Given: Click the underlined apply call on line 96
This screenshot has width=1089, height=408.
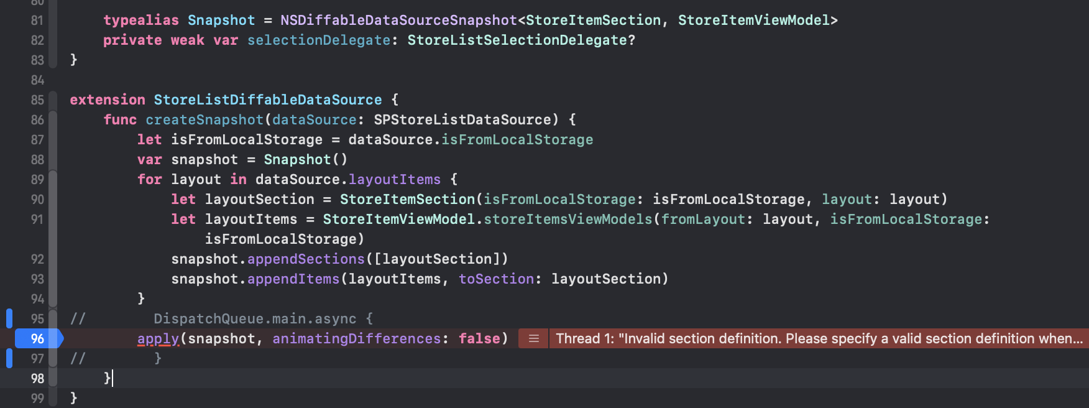Looking at the screenshot, I should [x=158, y=338].
